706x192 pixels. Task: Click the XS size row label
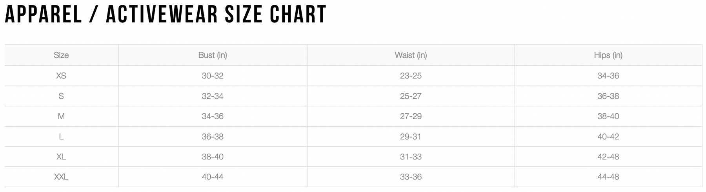pos(61,76)
